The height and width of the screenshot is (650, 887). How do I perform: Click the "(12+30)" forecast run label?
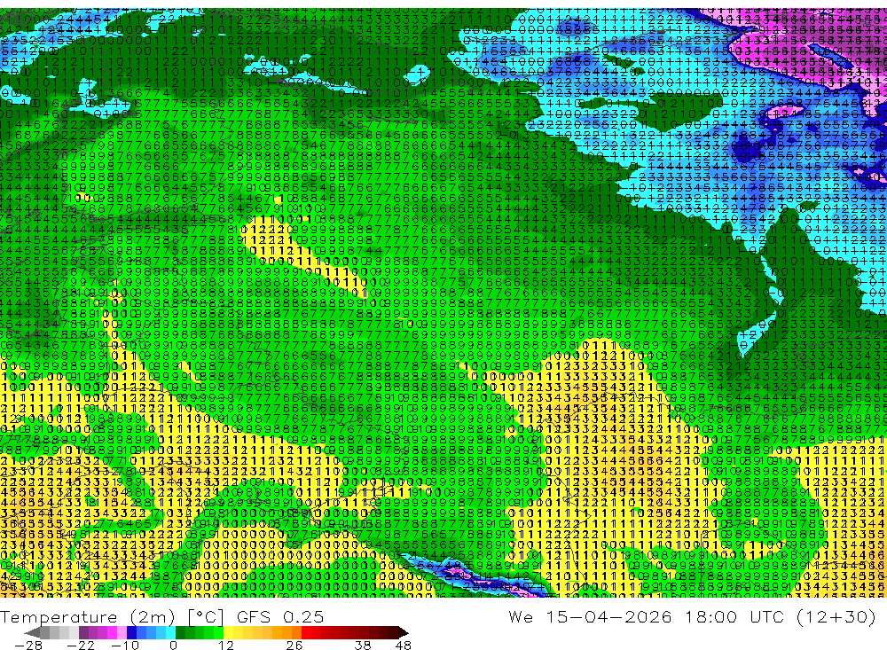(x=837, y=616)
